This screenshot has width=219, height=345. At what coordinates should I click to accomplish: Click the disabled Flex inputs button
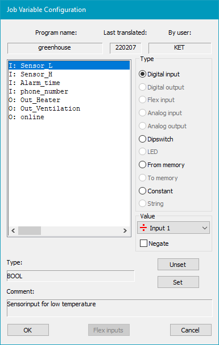[109, 330]
